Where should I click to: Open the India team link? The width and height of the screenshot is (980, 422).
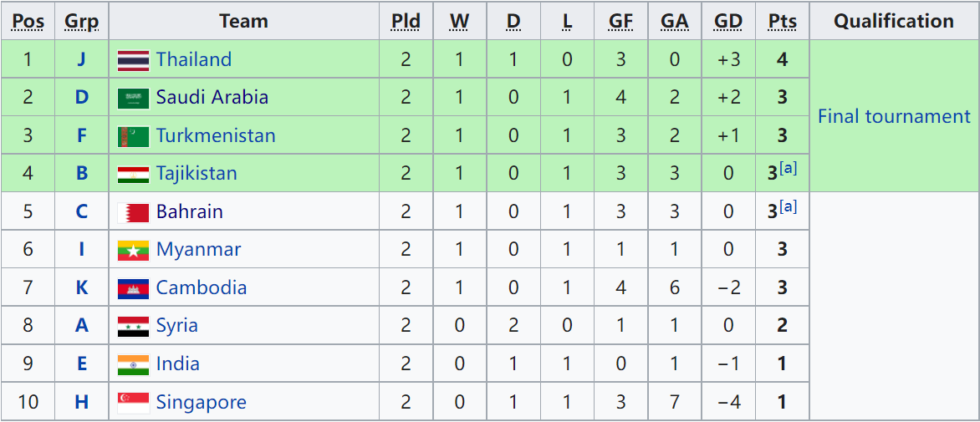tap(177, 364)
